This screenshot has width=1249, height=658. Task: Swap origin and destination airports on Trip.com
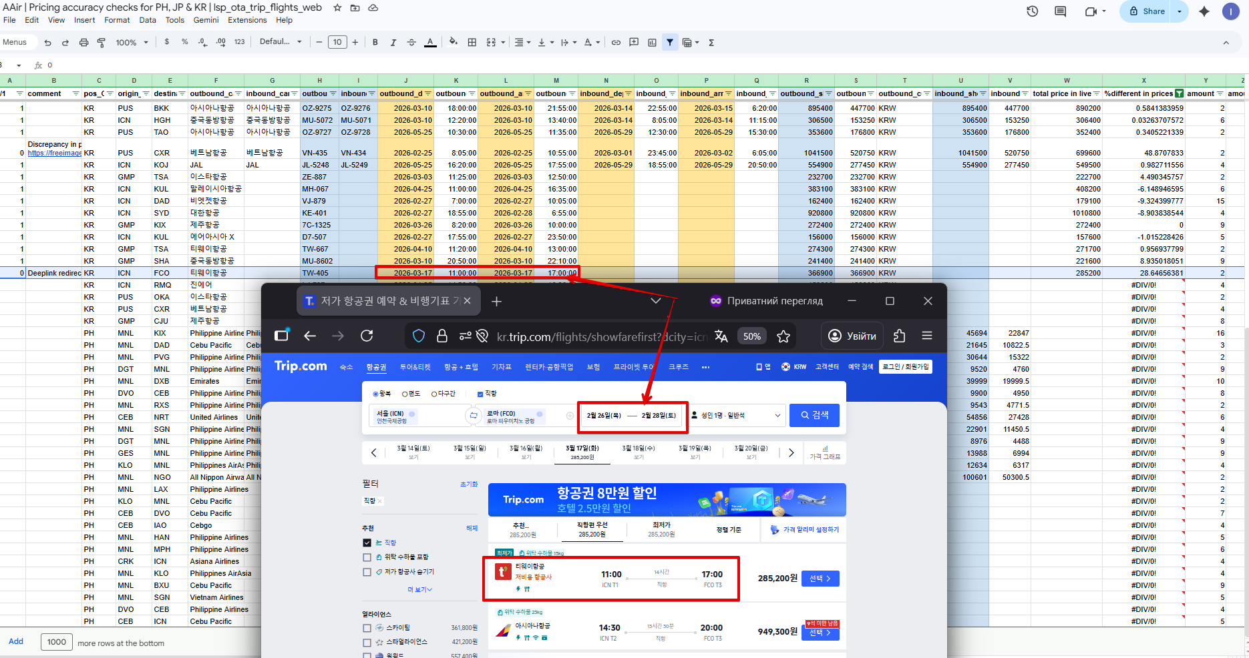[x=474, y=415]
